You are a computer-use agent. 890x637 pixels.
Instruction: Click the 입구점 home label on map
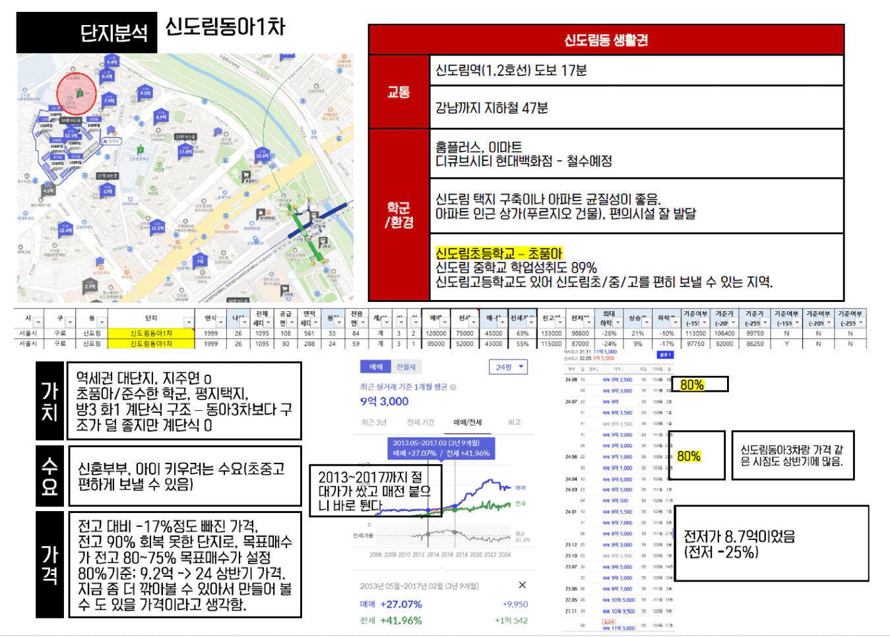click(x=111, y=140)
